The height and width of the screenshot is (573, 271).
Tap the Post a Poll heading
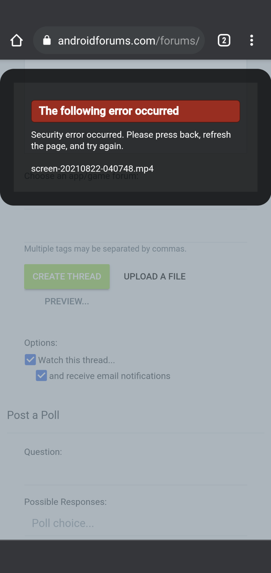[x=33, y=415]
